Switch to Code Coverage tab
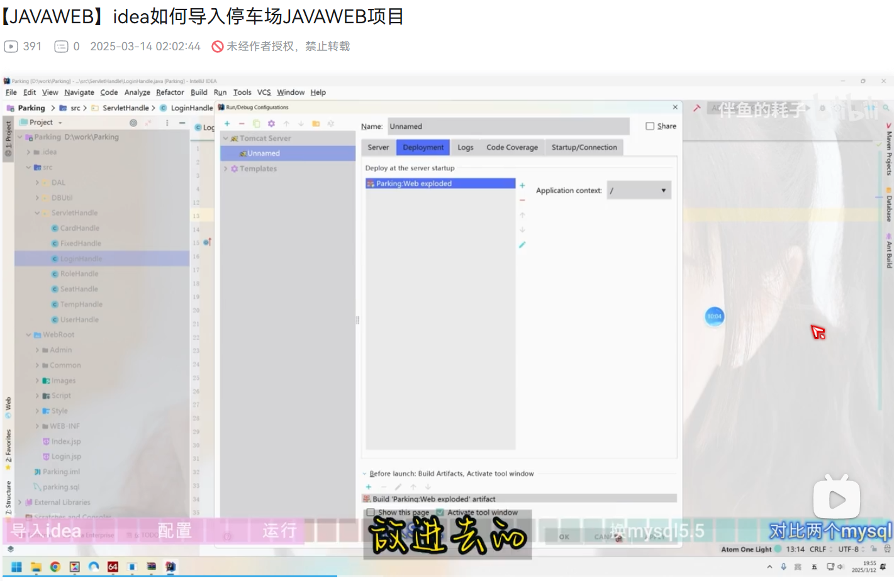 (512, 147)
